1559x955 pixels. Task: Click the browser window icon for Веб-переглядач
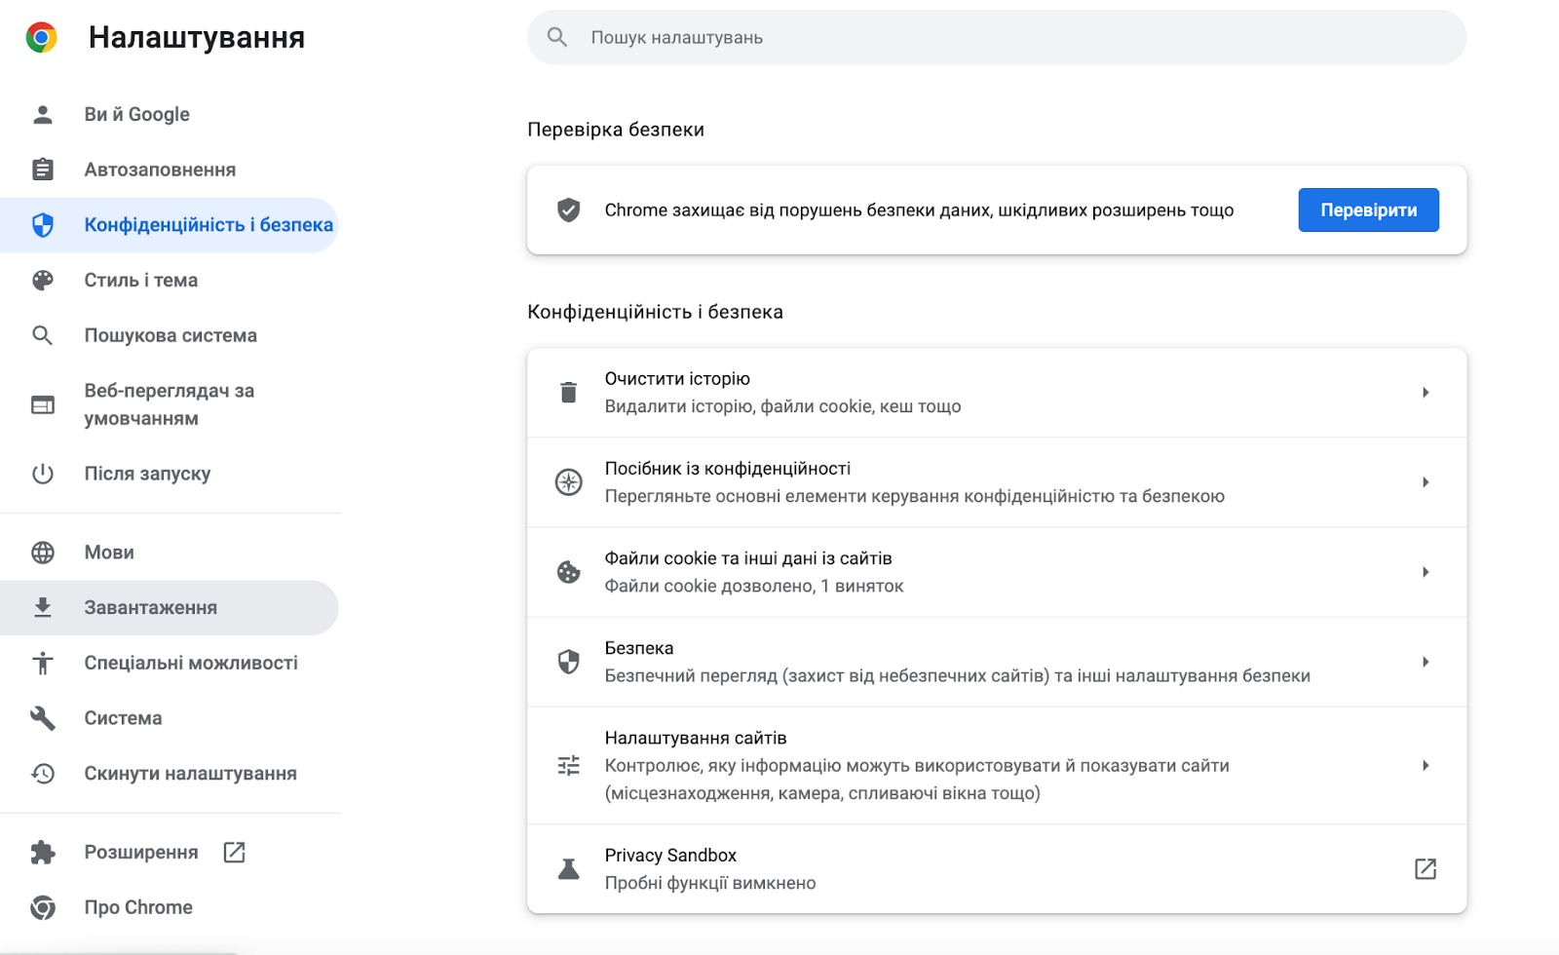pyautogui.click(x=43, y=404)
